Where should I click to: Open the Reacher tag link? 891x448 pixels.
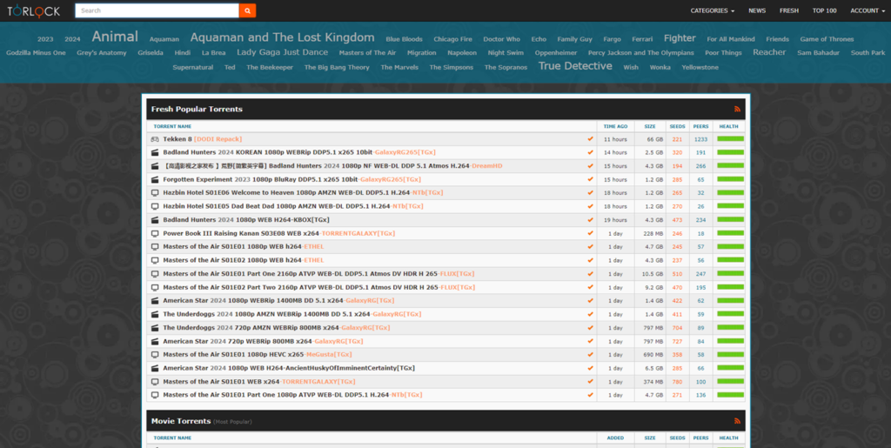[x=769, y=52]
